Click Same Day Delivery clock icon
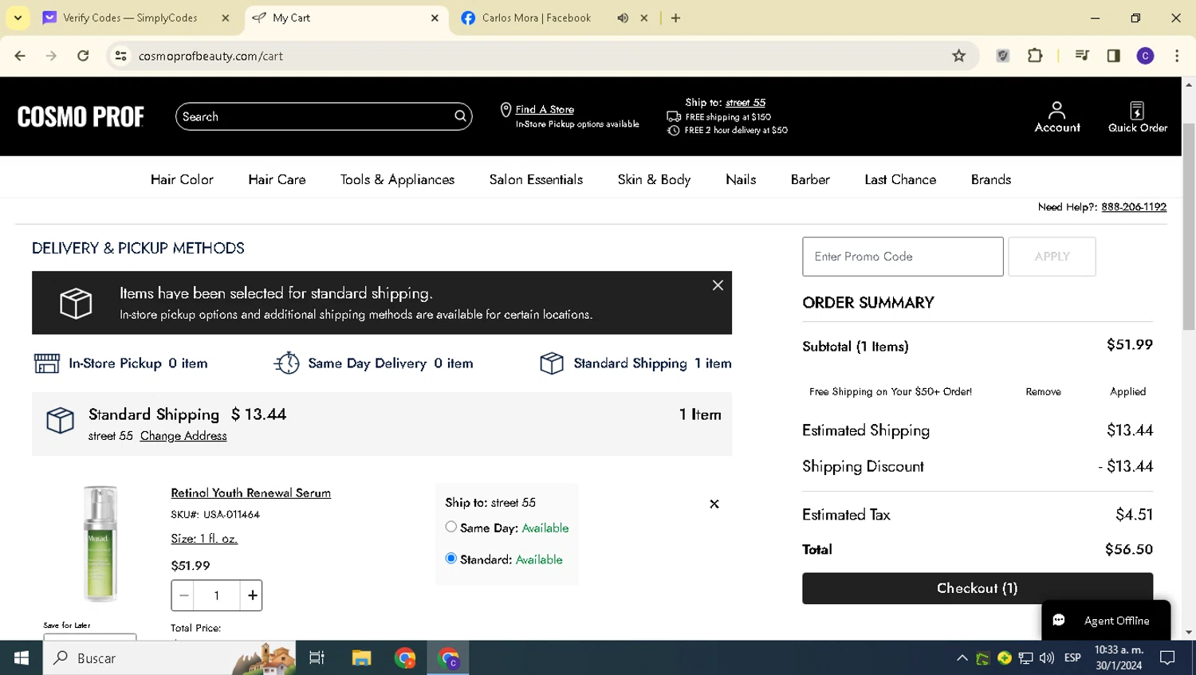This screenshot has width=1196, height=675. (x=286, y=363)
